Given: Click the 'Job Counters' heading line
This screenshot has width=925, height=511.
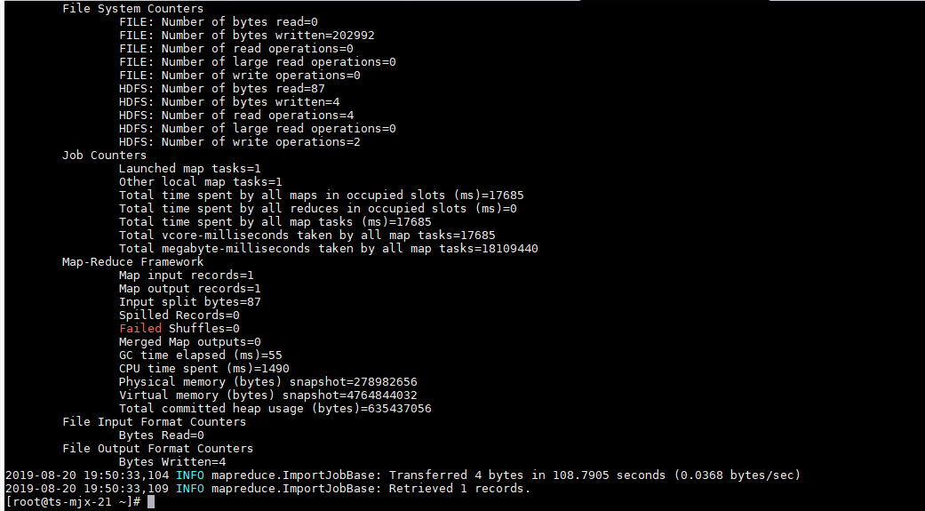Looking at the screenshot, I should click(x=104, y=156).
